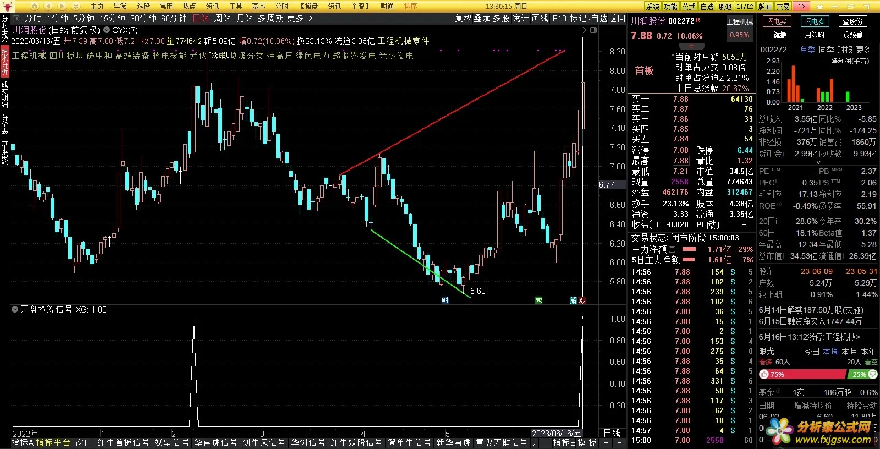Click the 系统 toolbar button
The image size is (880, 449).
[653, 6]
